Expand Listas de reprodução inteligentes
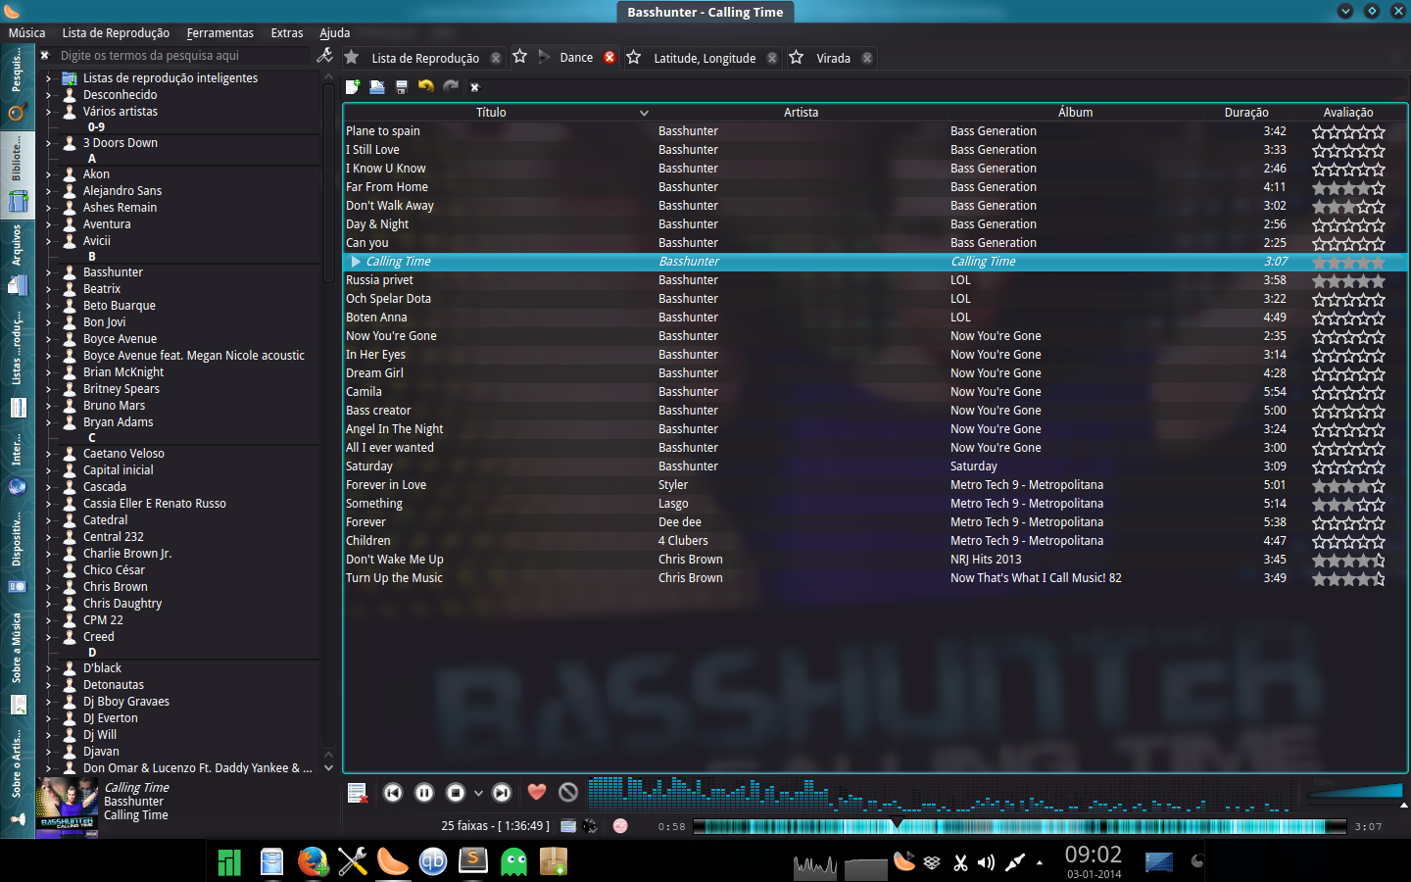This screenshot has width=1411, height=882. click(47, 78)
